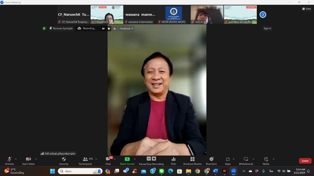Image resolution: width=314 pixels, height=176 pixels.
Task: Open File Explorer from taskbar
Action: pos(189,171)
